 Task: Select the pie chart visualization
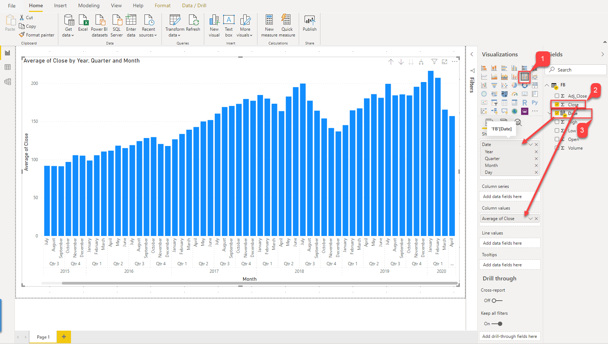(x=514, y=85)
